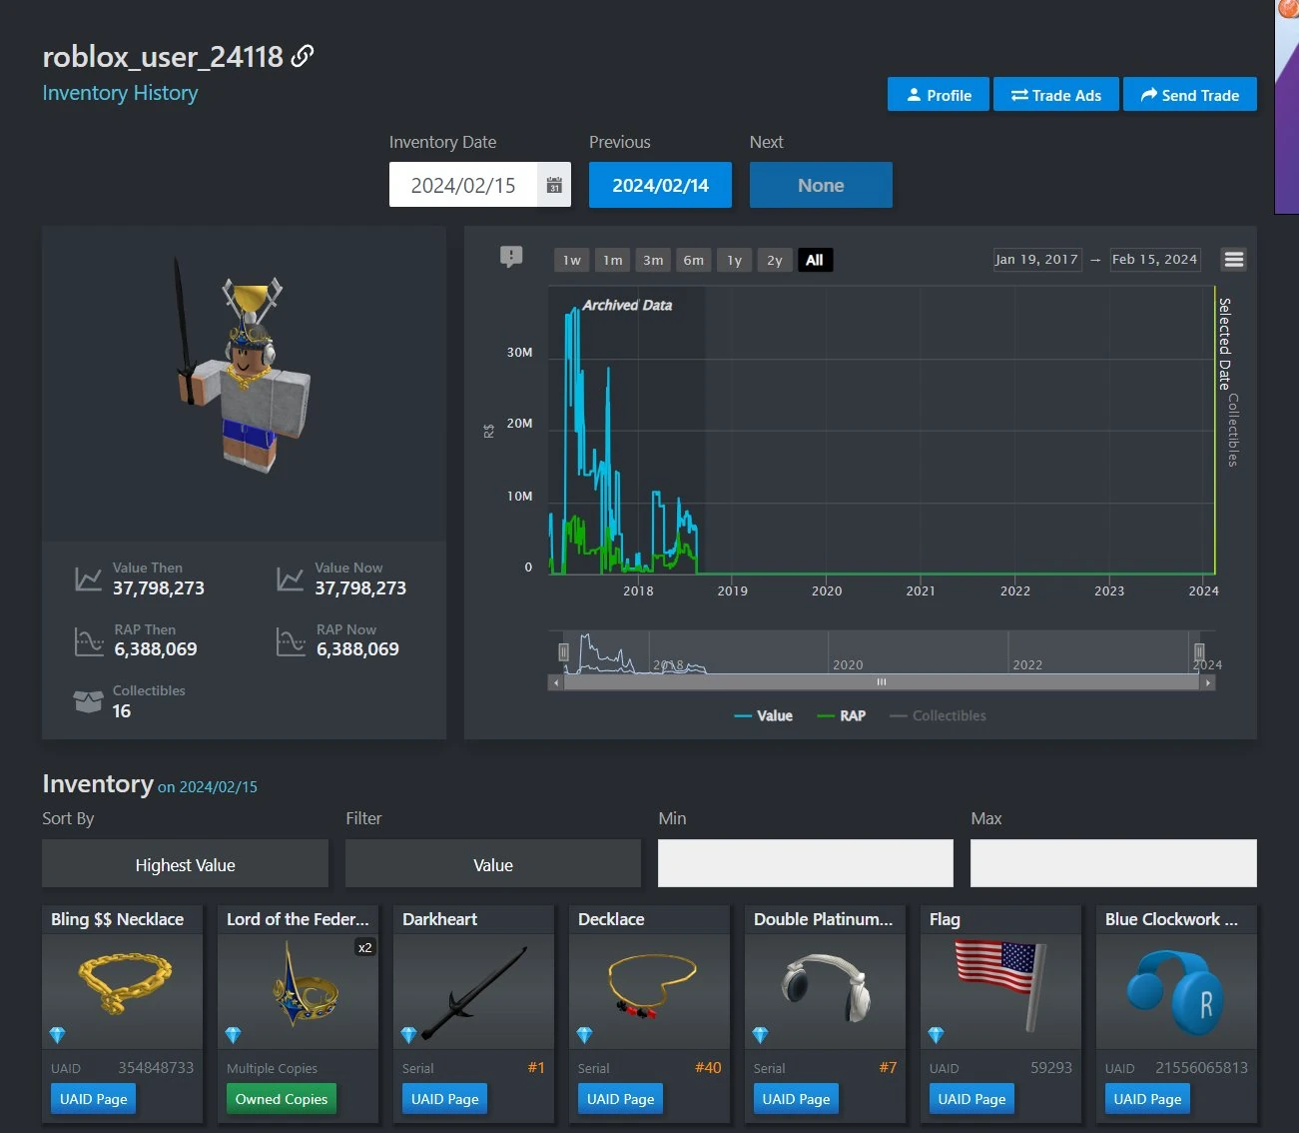The image size is (1299, 1133).
Task: Click the Value Now chart icon
Action: [291, 578]
